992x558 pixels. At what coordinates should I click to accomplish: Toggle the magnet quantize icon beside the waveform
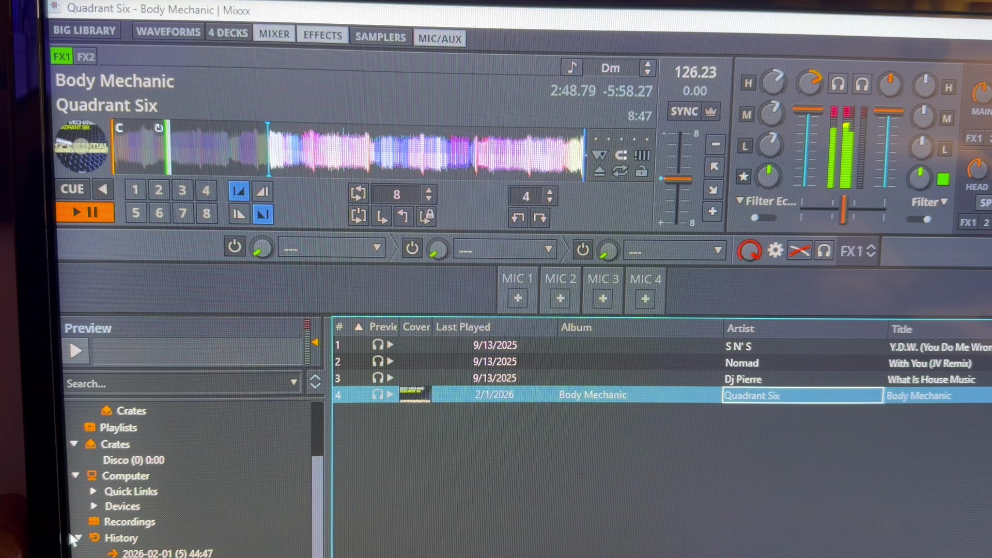(x=621, y=155)
